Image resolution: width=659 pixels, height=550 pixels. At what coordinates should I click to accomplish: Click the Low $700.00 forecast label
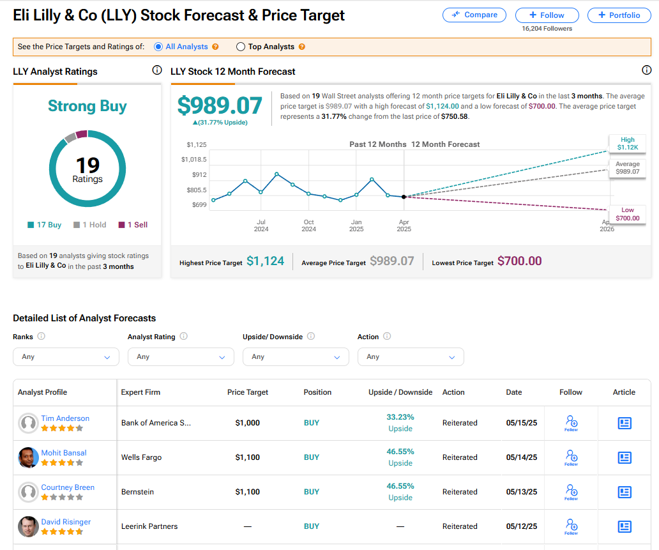click(628, 214)
